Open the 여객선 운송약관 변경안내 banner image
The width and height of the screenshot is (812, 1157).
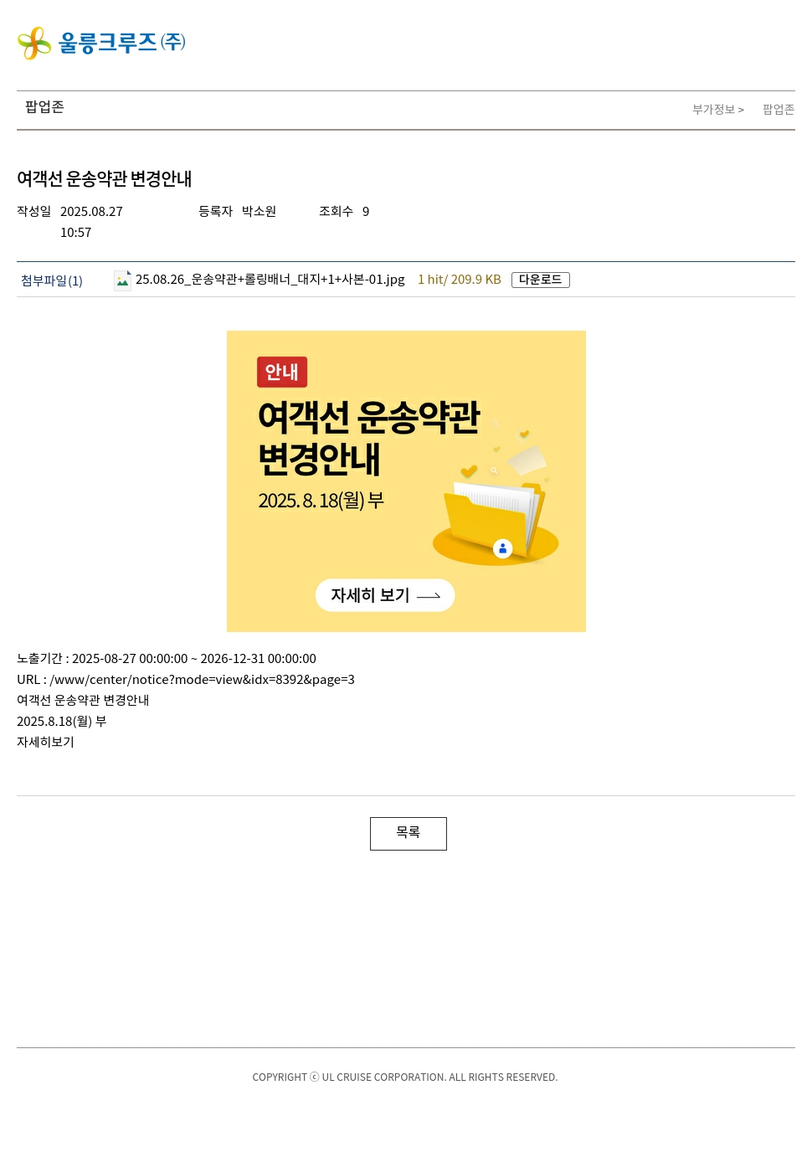[406, 481]
